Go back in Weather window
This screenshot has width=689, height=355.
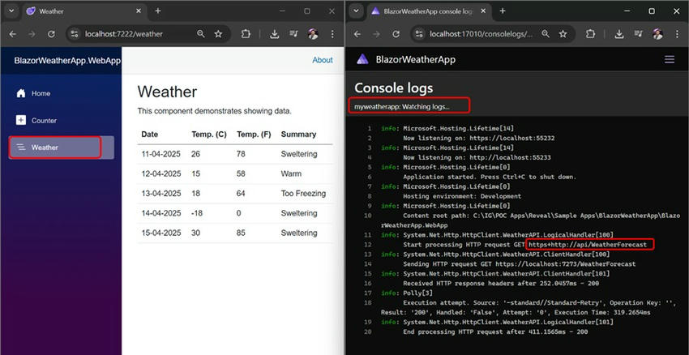click(x=13, y=34)
